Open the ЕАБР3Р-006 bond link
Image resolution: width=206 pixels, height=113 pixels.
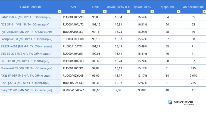tap(26, 17)
